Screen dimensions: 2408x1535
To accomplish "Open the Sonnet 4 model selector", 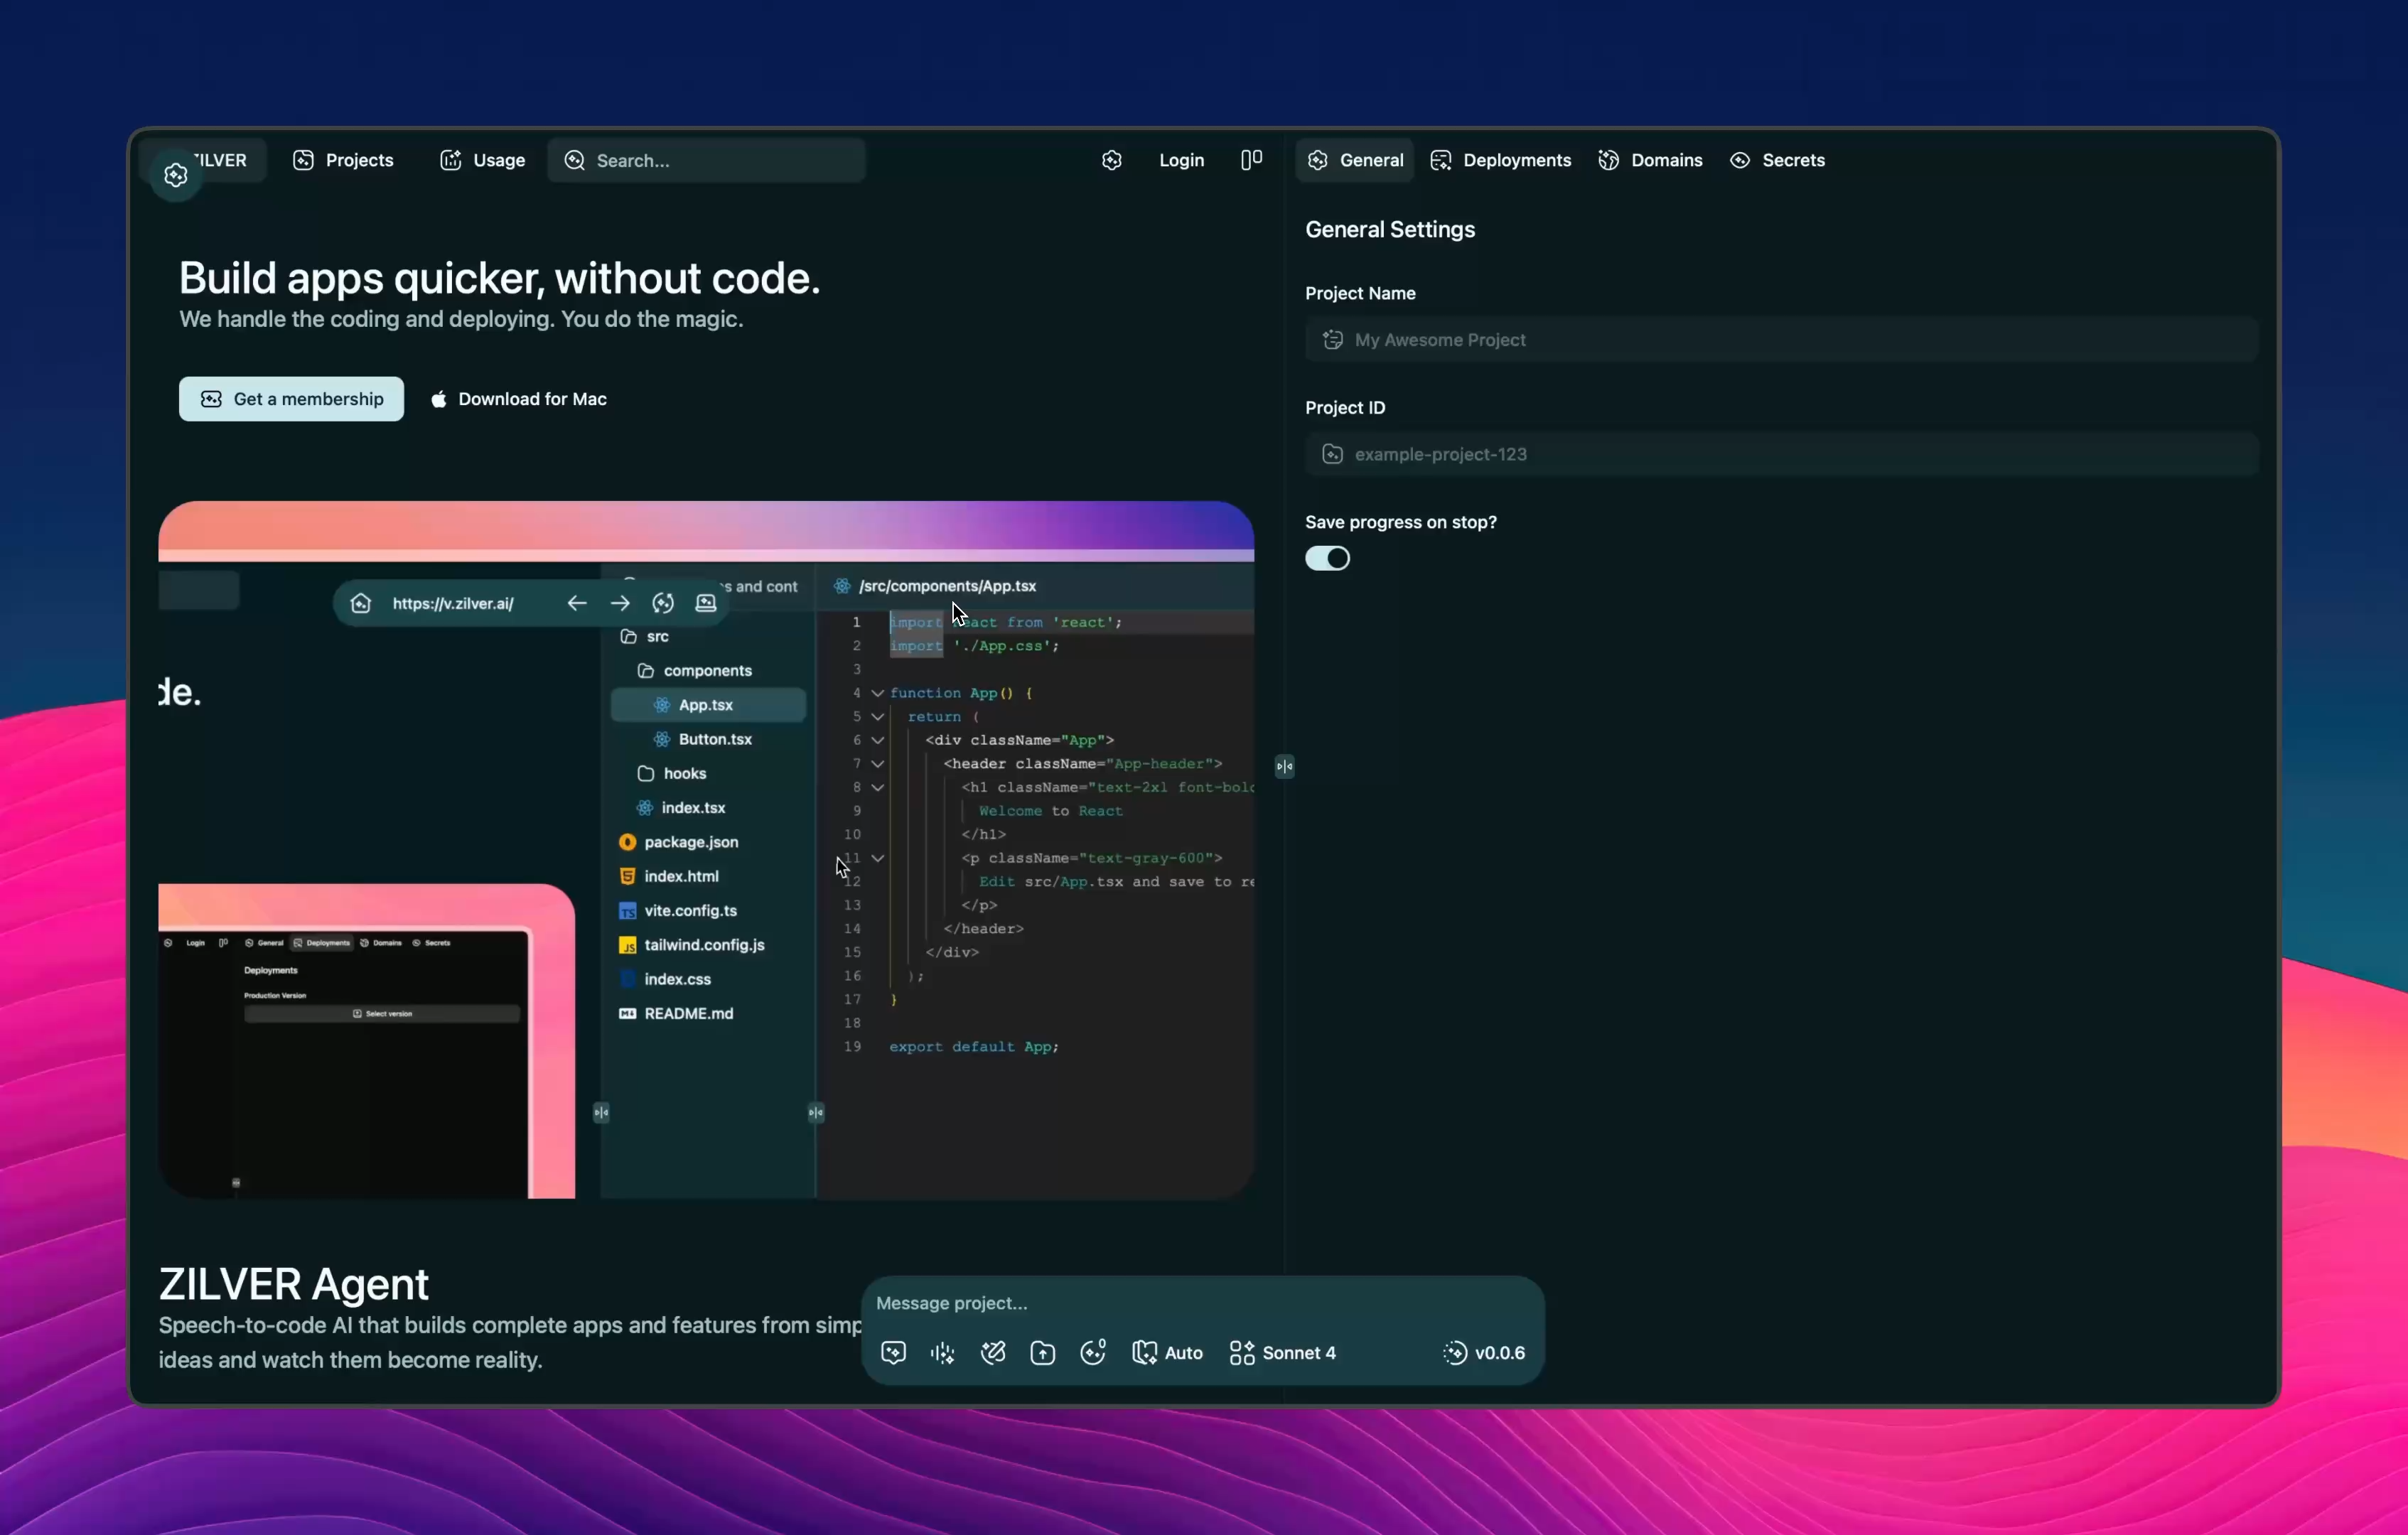I will coord(1283,1353).
